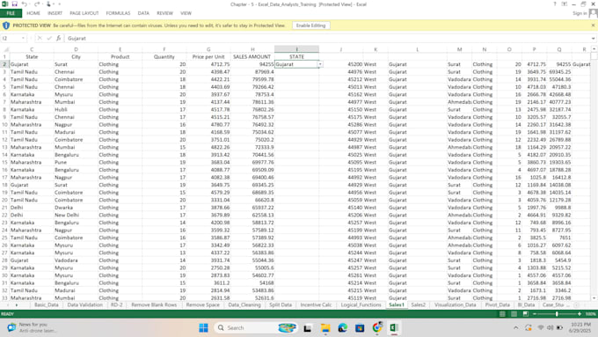Click the vertical scrollbar down arrow
This screenshot has height=337, width=598.
click(594, 298)
